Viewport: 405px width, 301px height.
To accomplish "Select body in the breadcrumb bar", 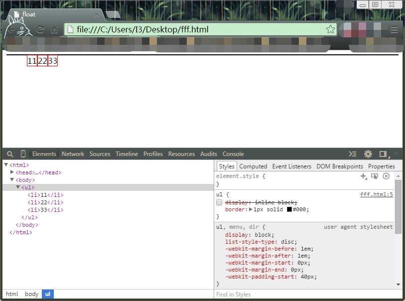I will (x=31, y=294).
